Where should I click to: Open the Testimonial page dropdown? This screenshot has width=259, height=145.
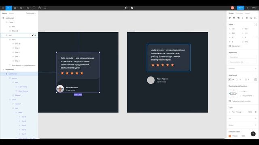[31, 13]
